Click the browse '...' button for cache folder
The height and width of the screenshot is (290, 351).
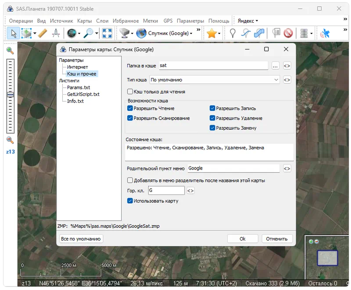276,66
